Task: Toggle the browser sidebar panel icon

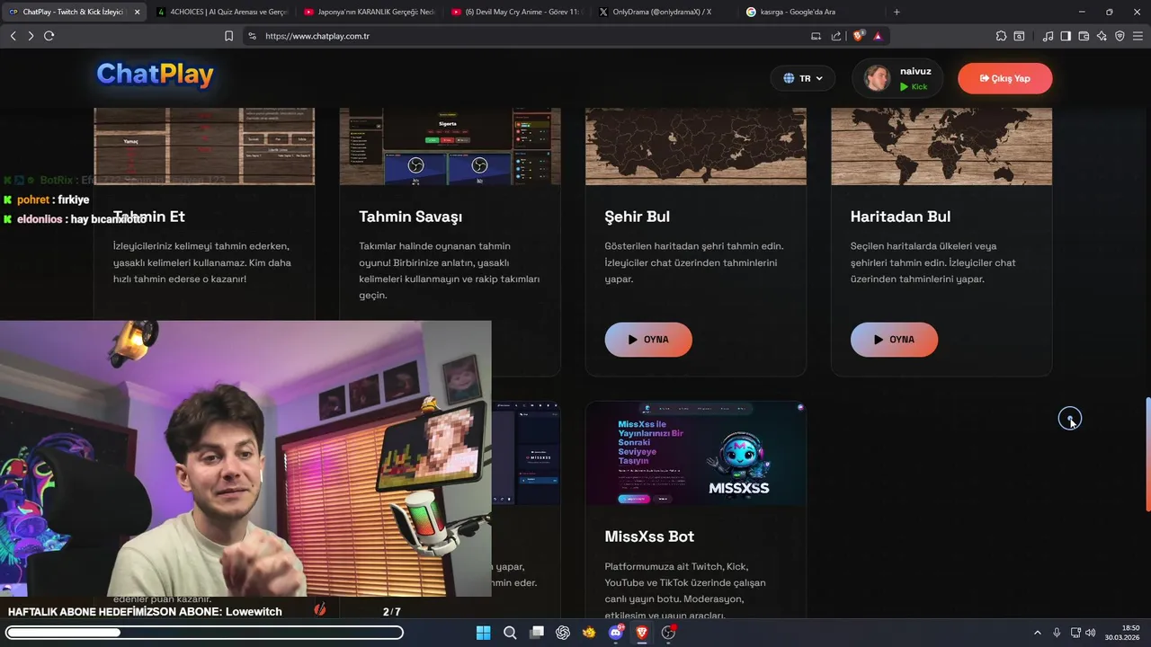Action: point(1066,36)
